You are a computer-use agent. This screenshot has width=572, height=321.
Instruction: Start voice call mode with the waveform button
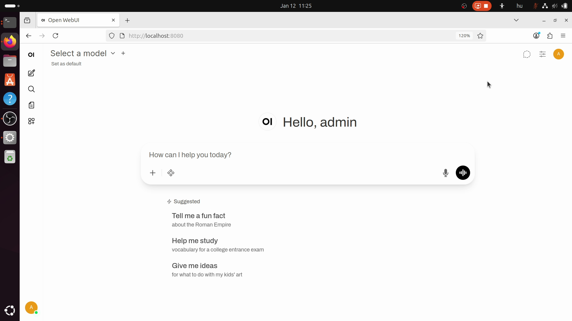(x=462, y=173)
